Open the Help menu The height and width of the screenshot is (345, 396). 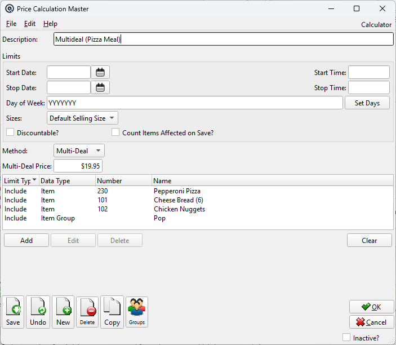pos(50,24)
